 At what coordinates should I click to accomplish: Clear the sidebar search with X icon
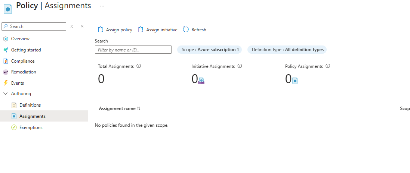click(72, 26)
